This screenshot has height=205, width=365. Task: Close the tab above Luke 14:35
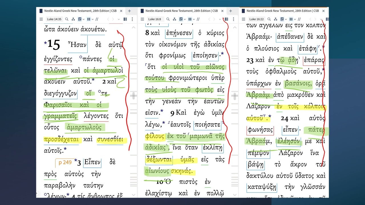[121, 11]
